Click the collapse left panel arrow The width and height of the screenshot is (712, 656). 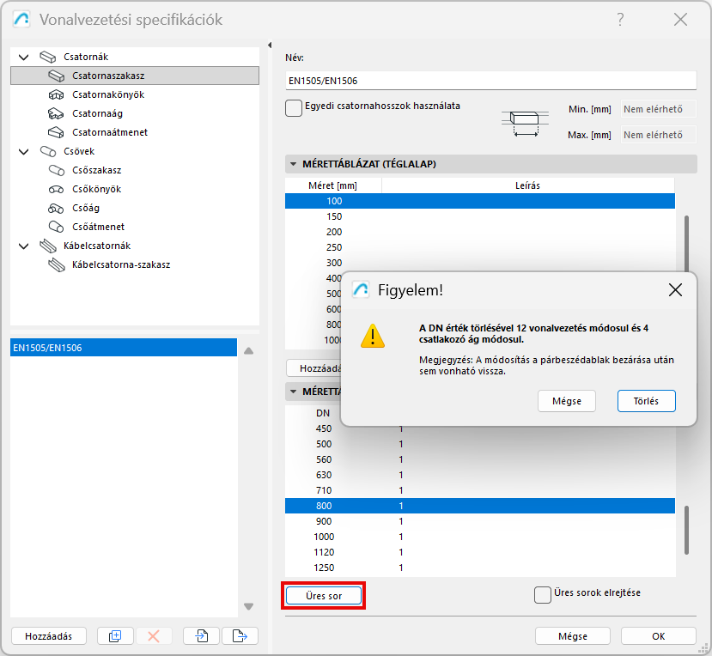(x=270, y=45)
